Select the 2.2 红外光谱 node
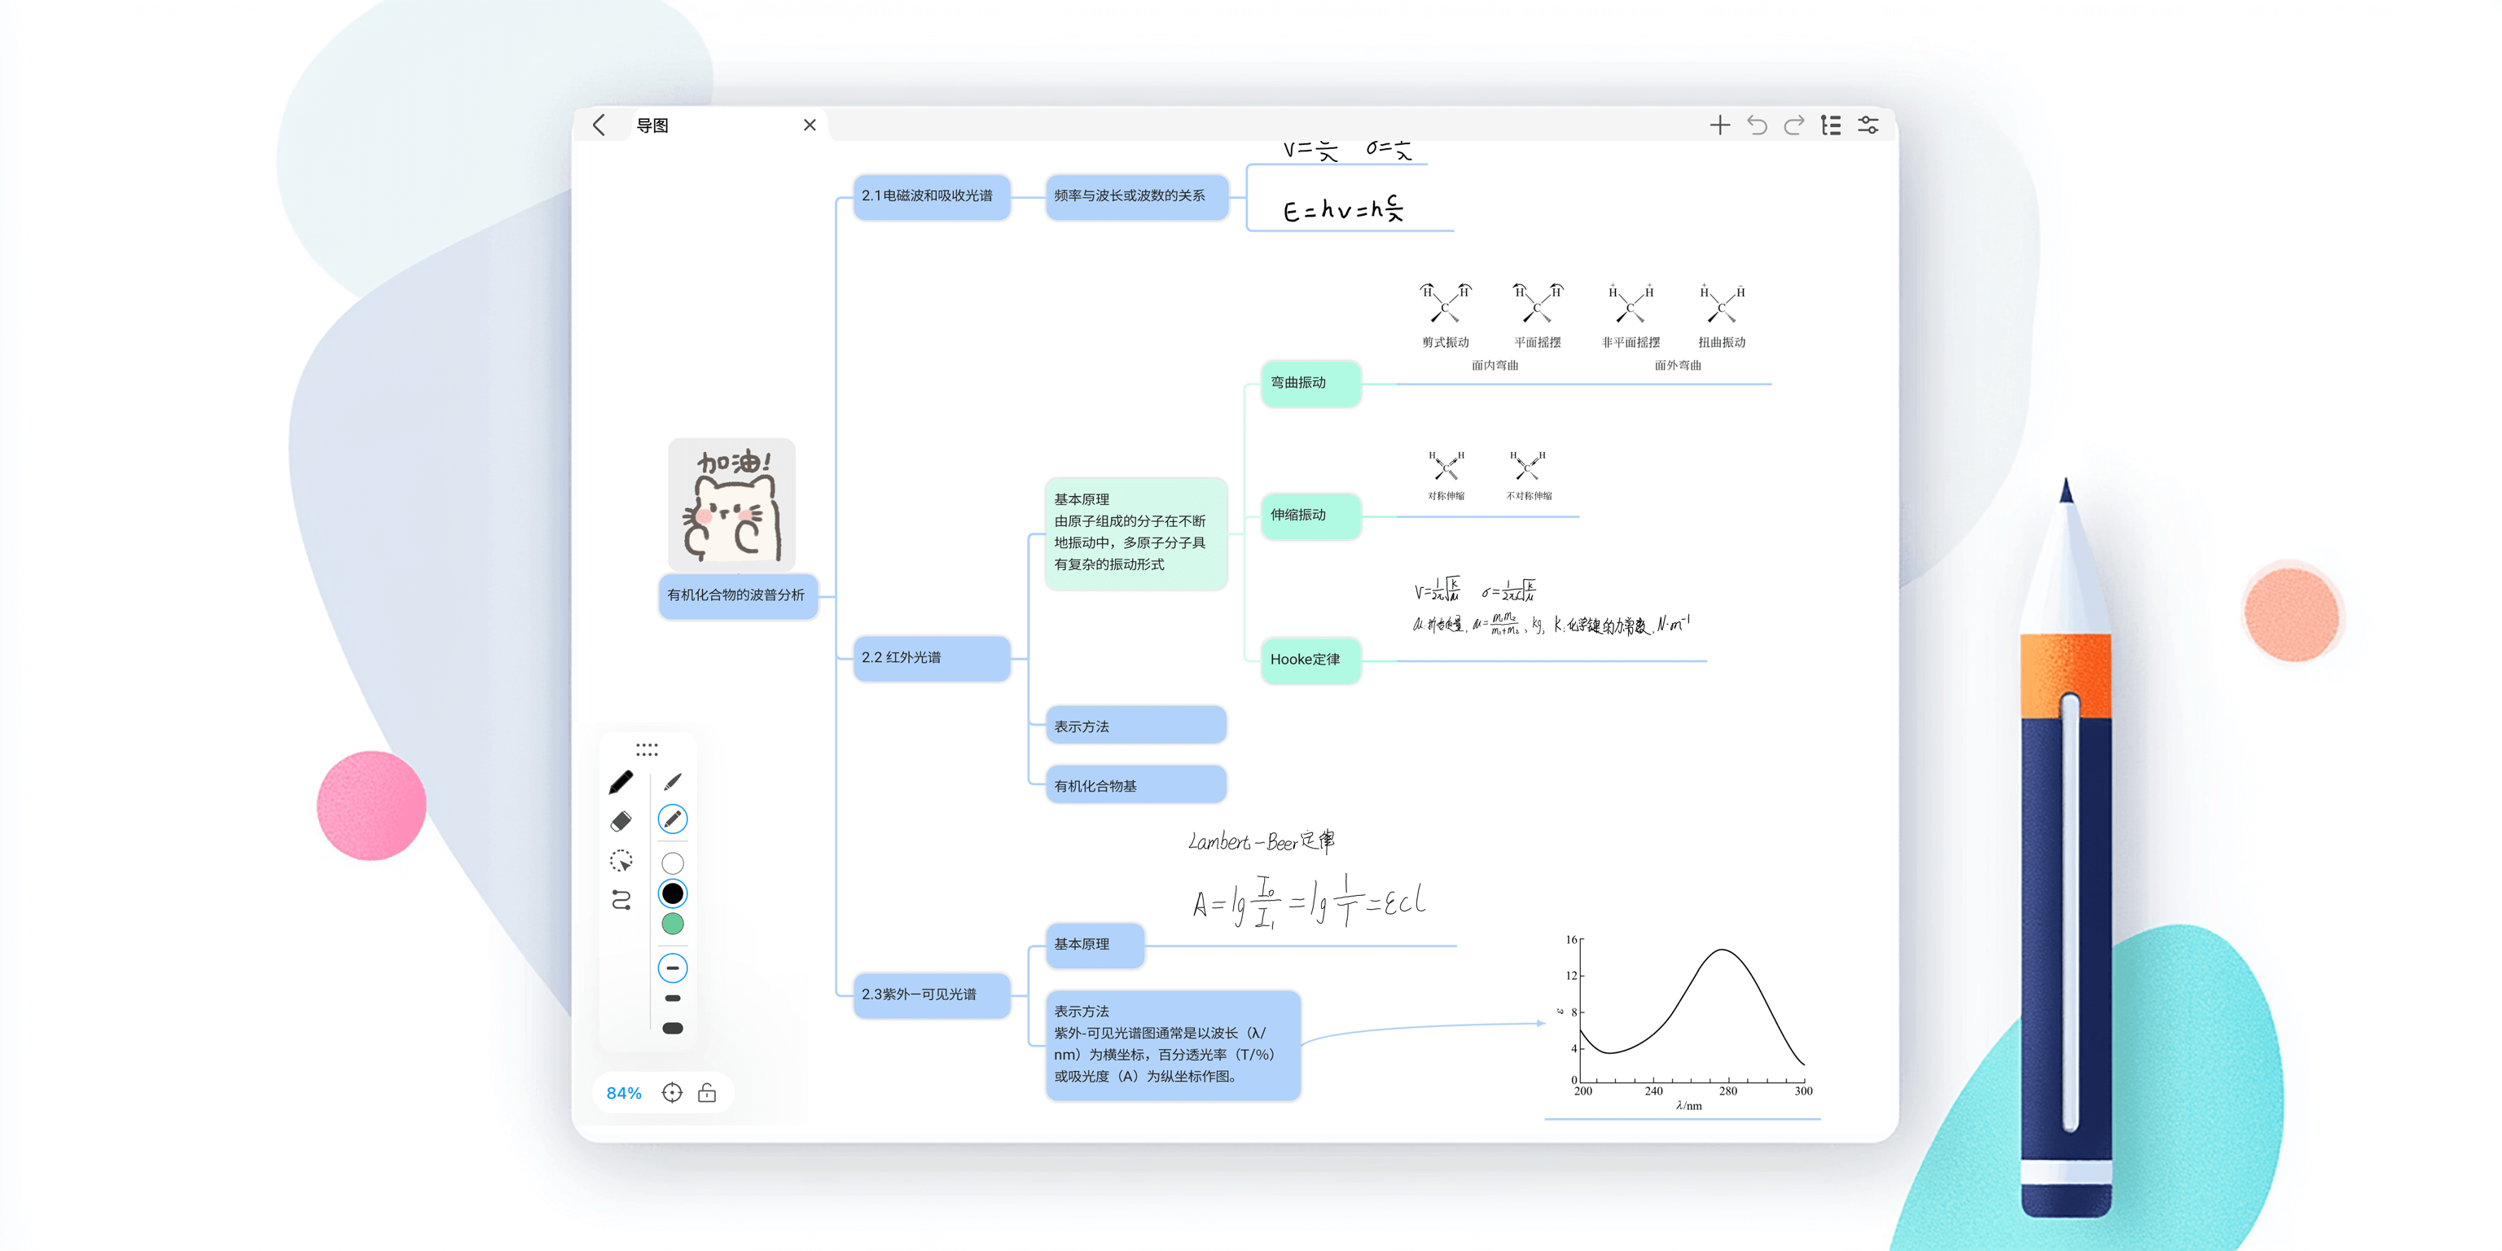 pos(930,657)
